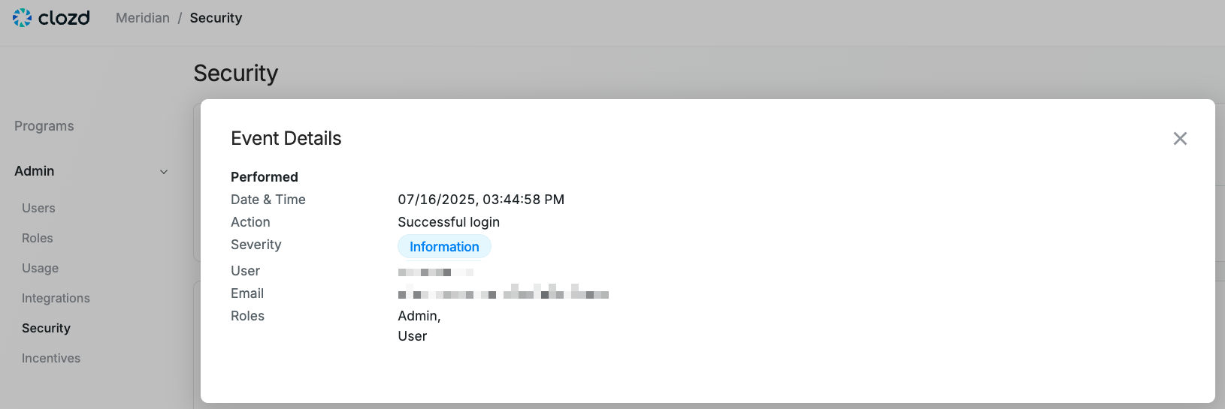The height and width of the screenshot is (409, 1225).
Task: Close the Event Details dialog
Action: pyautogui.click(x=1180, y=138)
